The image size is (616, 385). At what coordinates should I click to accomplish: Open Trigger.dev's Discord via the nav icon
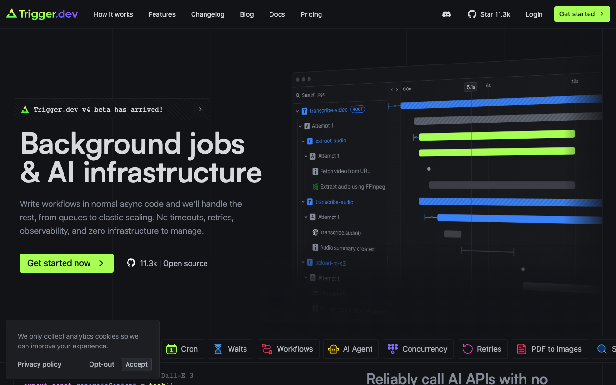click(x=447, y=14)
